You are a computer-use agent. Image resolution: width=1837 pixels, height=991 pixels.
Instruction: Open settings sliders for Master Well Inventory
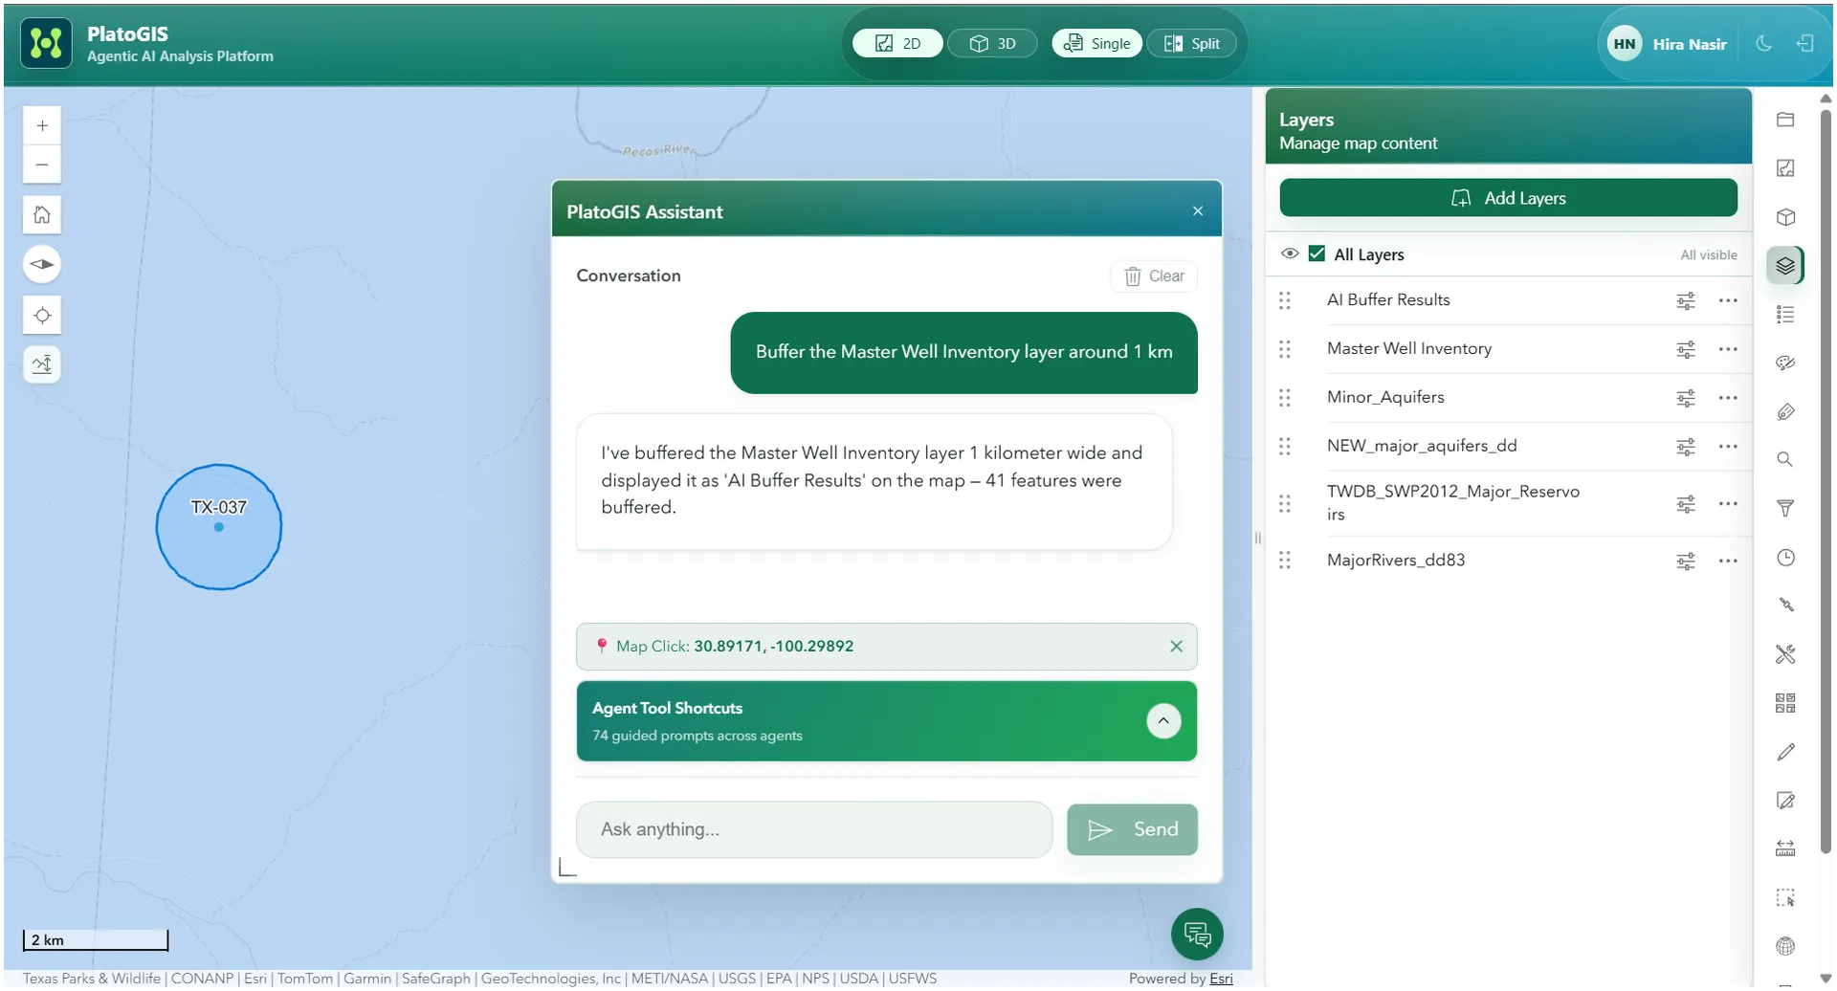coord(1686,350)
